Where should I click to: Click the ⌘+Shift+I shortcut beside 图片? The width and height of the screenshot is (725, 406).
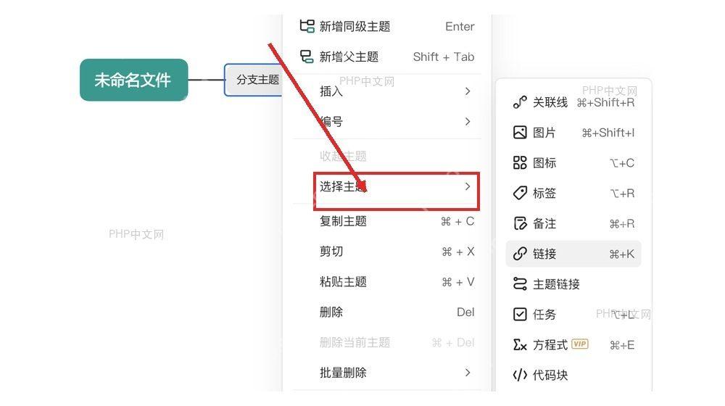pos(608,133)
